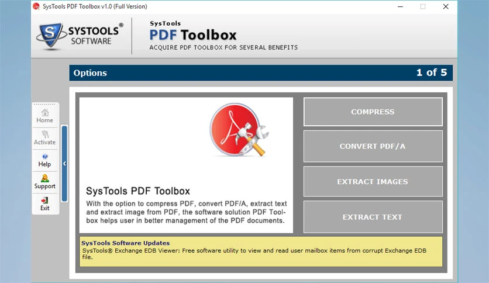Click the SysTools PDF Toolbox heading
Image resolution: width=489 pixels, height=283 pixels.
[138, 191]
